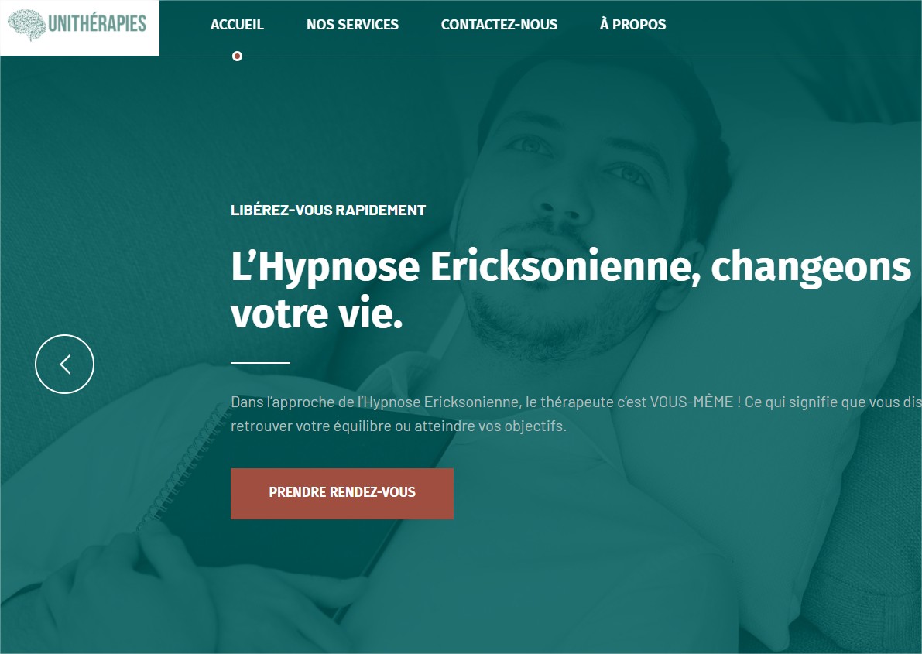Click the word VOUS-MÊME in the paragraph

(691, 402)
